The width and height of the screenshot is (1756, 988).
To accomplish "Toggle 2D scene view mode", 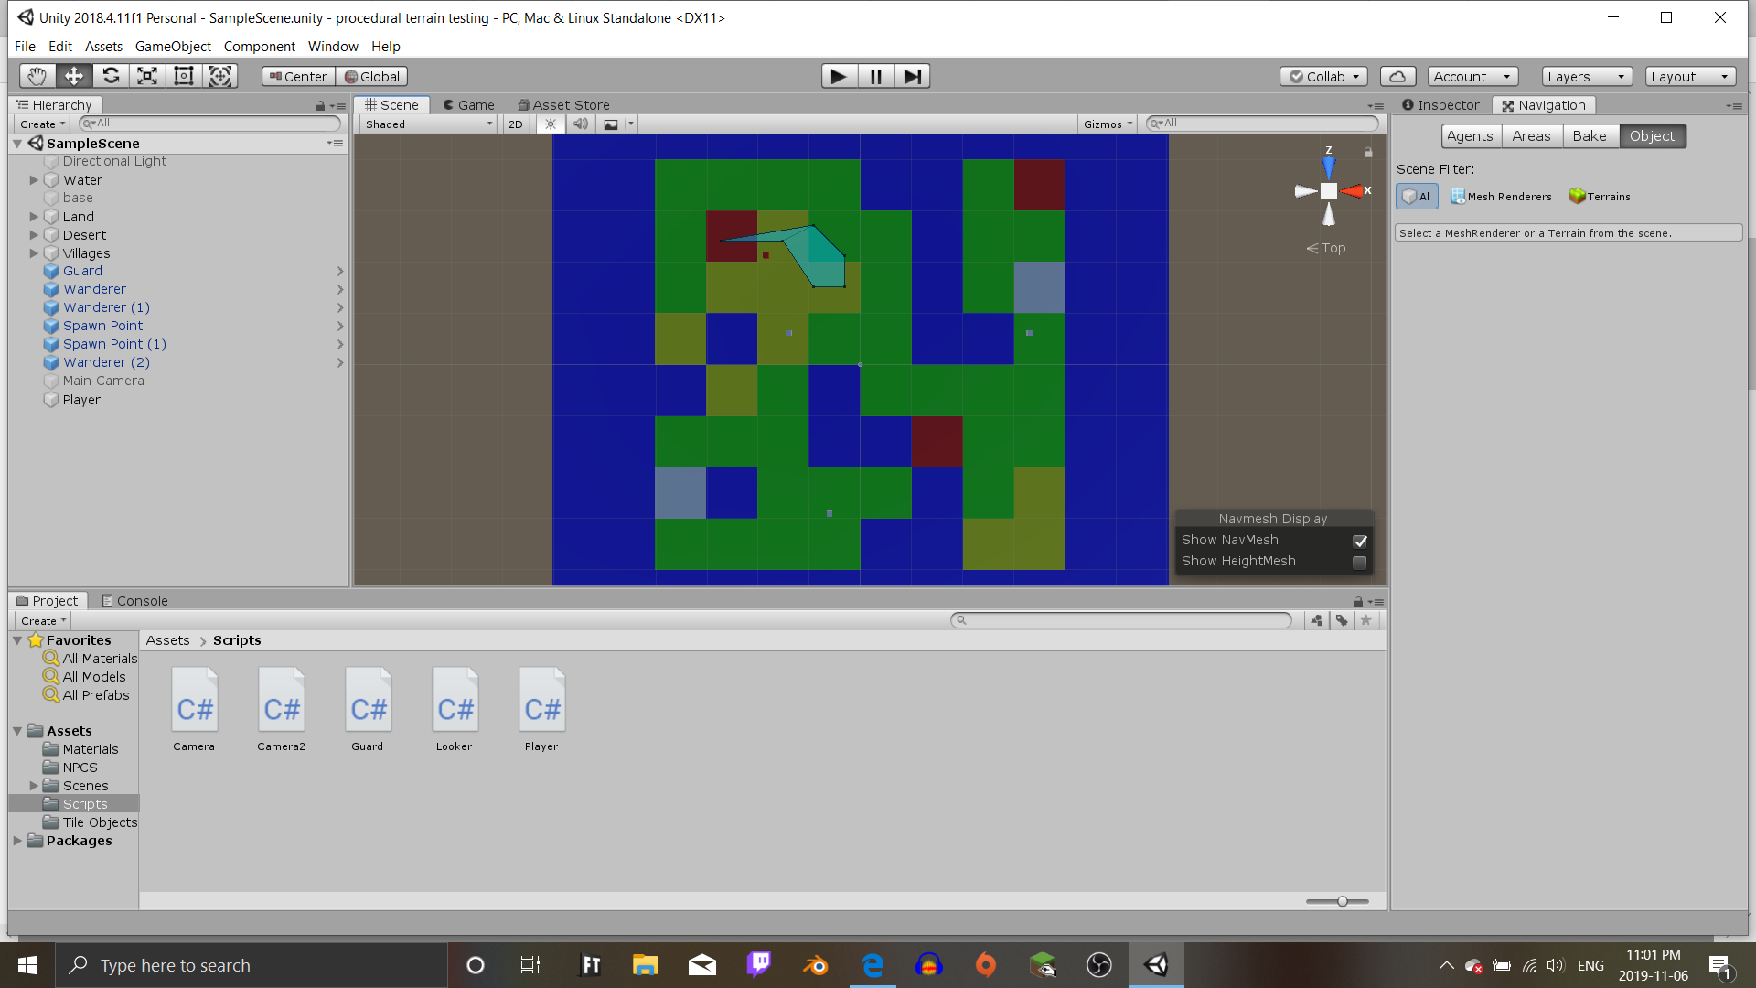I will 516,123.
